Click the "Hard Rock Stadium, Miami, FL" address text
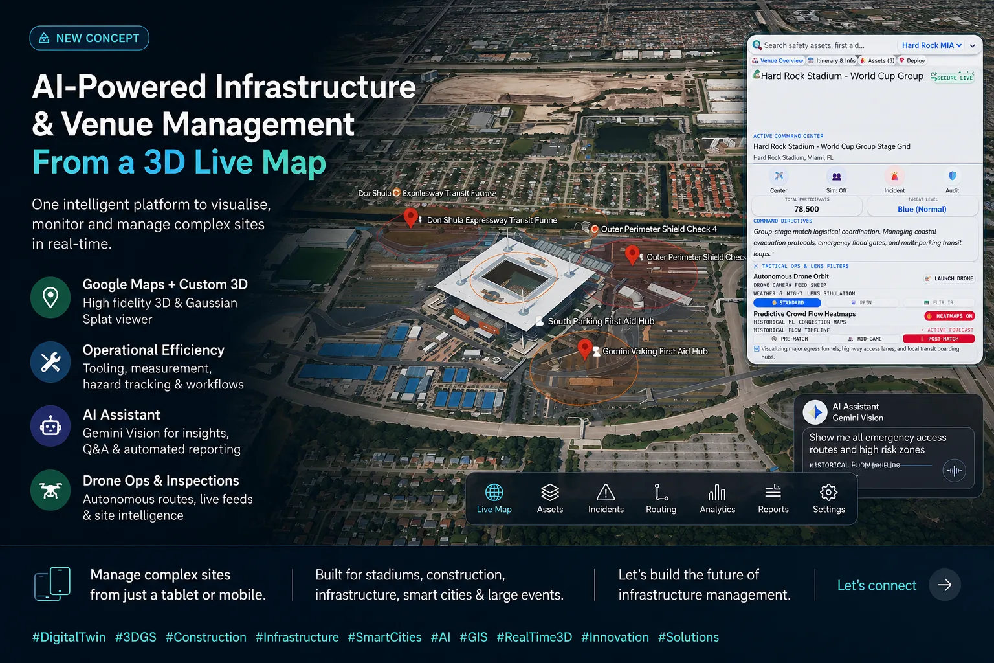 793,157
